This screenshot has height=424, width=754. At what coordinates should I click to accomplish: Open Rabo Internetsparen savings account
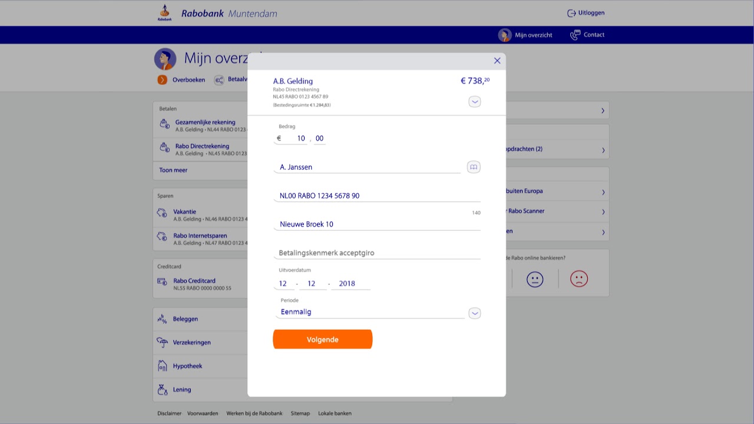tap(200, 239)
